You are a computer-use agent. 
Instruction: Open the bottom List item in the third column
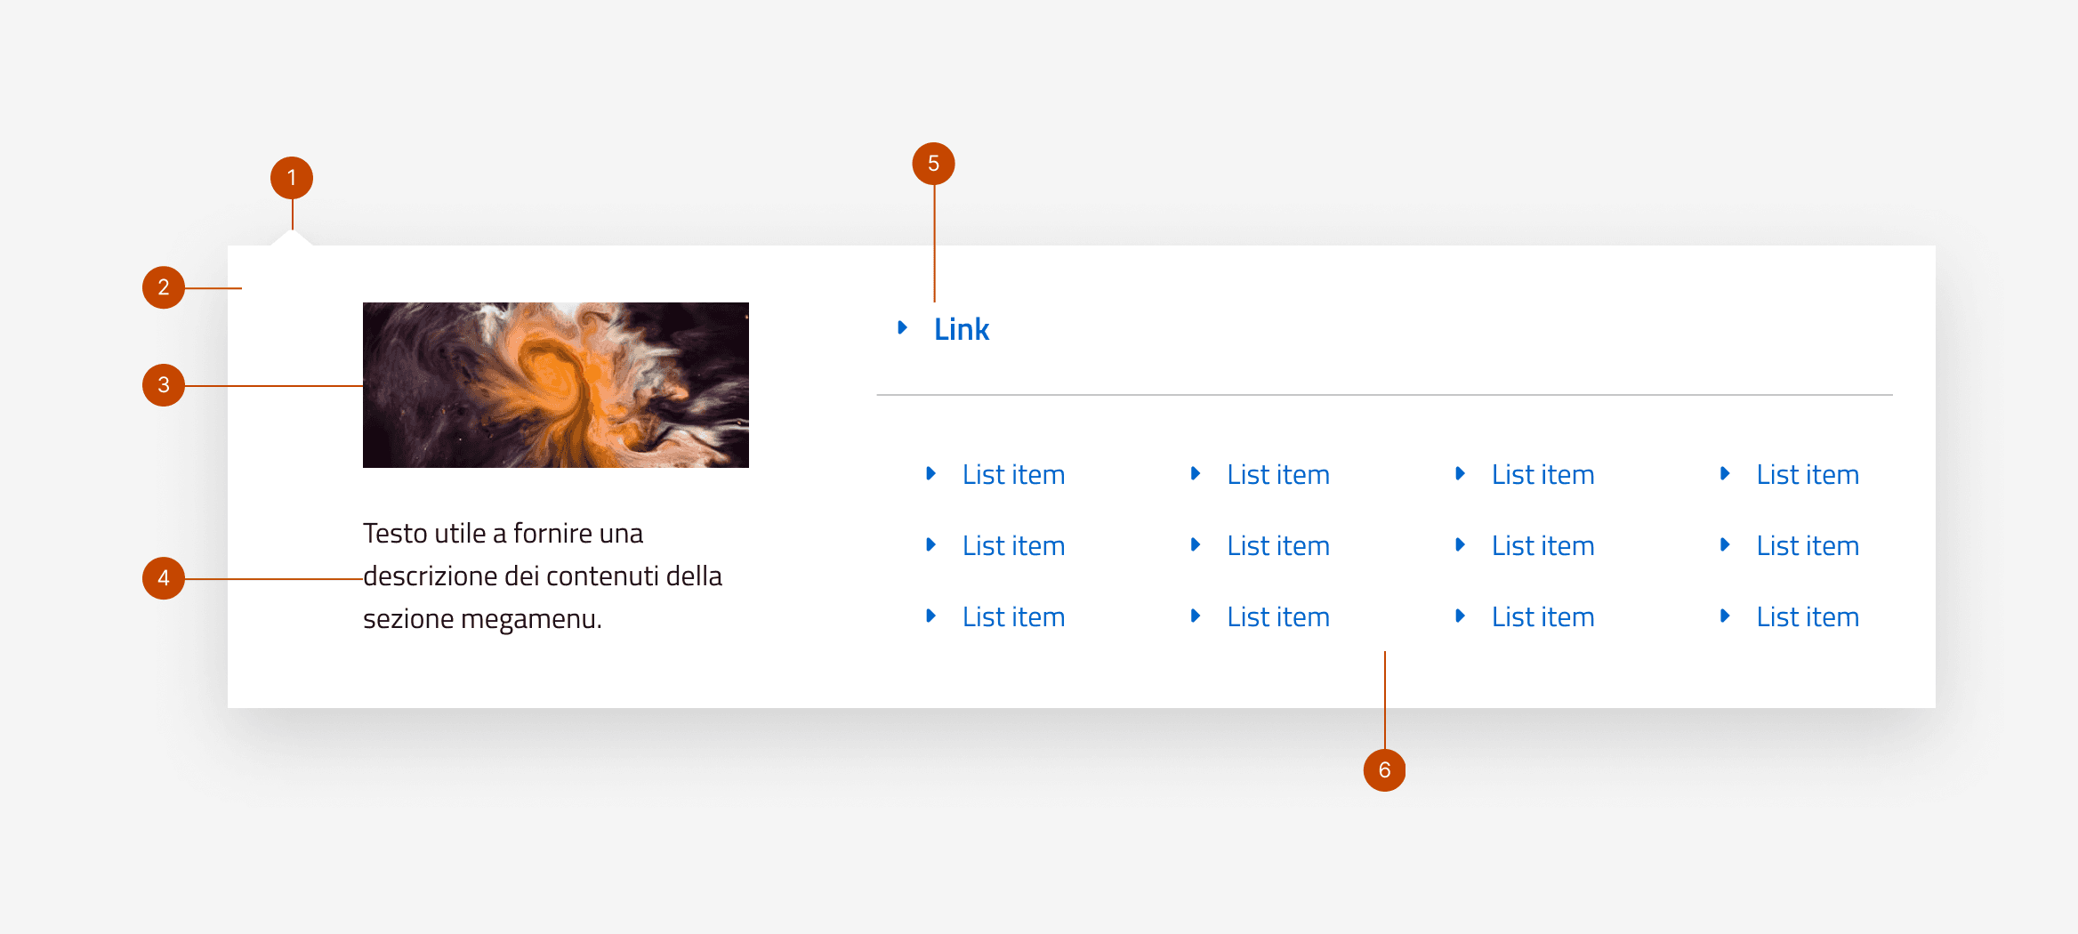[1542, 617]
